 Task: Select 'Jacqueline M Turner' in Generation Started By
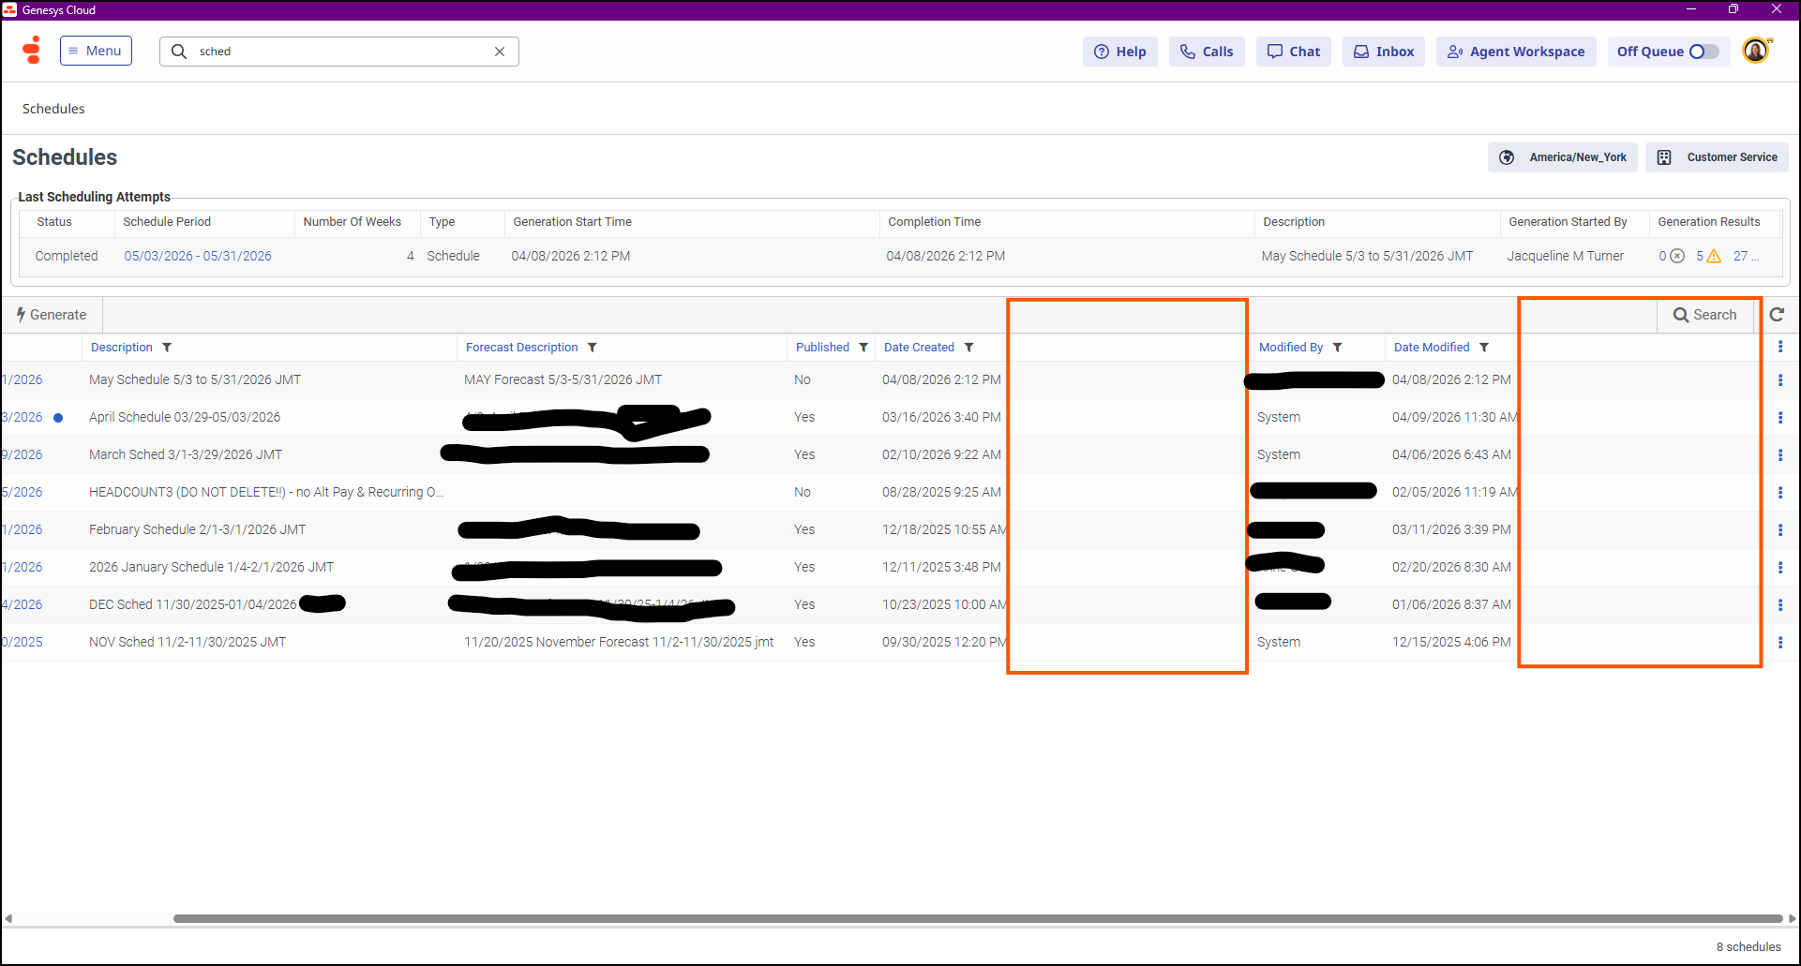coord(1566,256)
